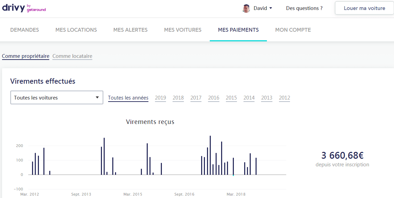
Task: Open the 'Des questions ?' help link
Action: 304,8
